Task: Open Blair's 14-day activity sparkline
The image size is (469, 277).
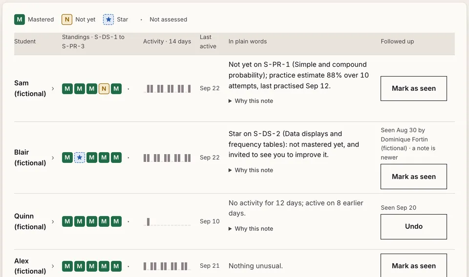Action: click(x=167, y=158)
